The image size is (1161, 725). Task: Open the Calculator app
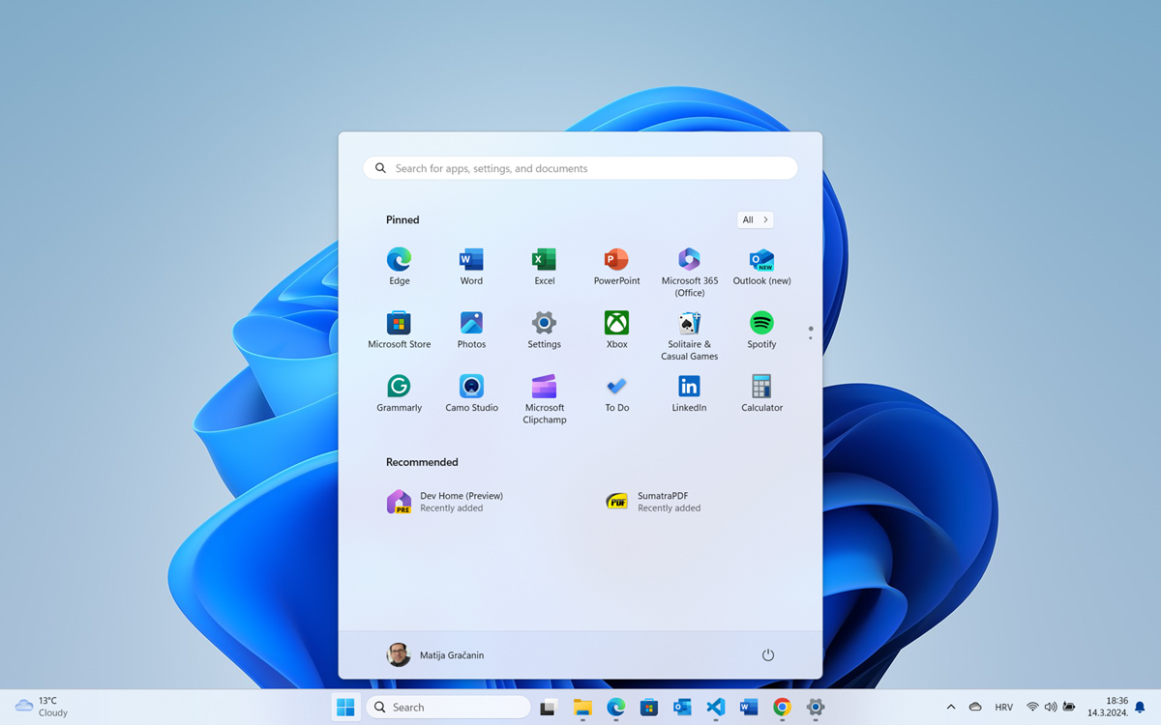tap(761, 393)
